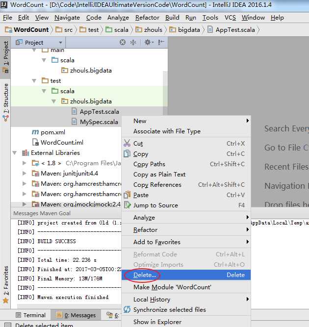Open the Local History submenu
Image resolution: width=309 pixels, height=327 pixels.
[x=186, y=300]
